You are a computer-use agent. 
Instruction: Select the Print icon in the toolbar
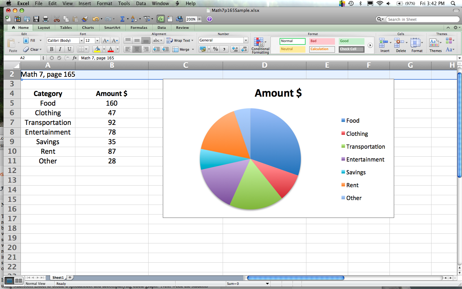pos(46,19)
